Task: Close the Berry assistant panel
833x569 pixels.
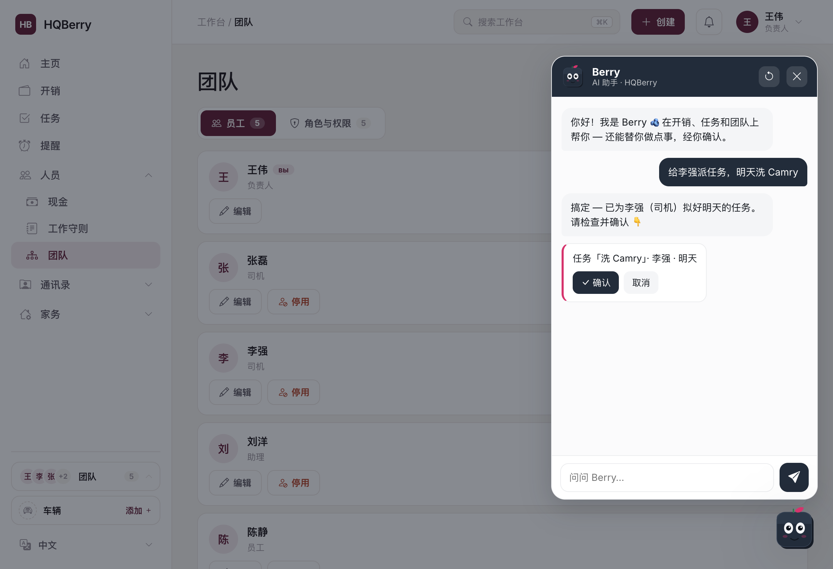Action: pos(797,76)
